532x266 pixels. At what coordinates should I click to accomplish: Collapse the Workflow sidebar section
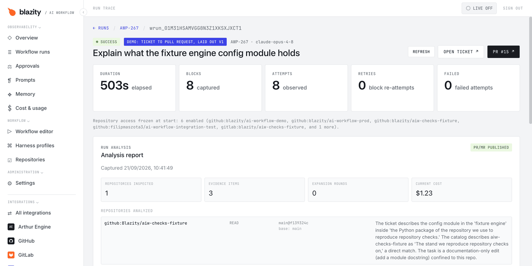(x=19, y=121)
